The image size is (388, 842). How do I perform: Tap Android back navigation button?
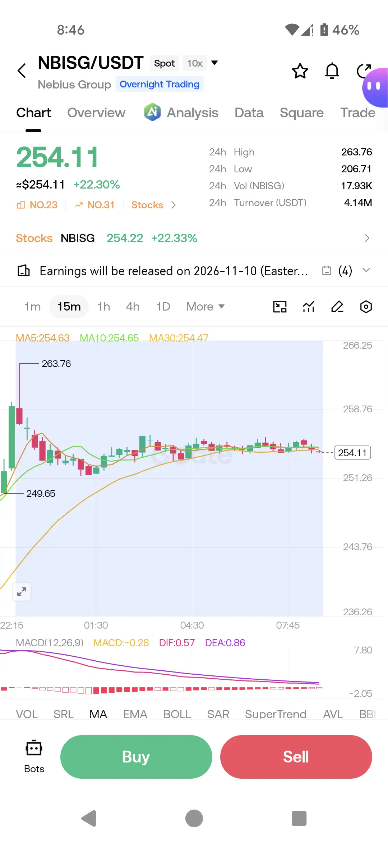89,819
